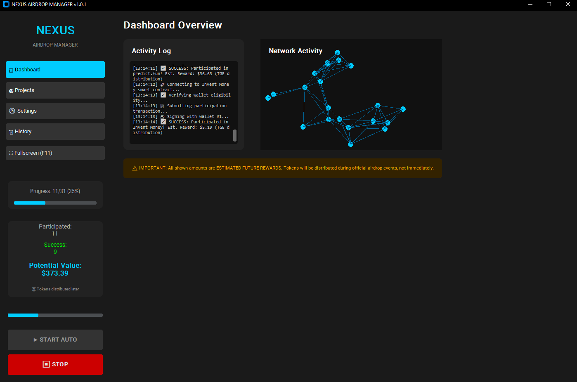Click the icon by Signing with wallet #1

click(162, 117)
